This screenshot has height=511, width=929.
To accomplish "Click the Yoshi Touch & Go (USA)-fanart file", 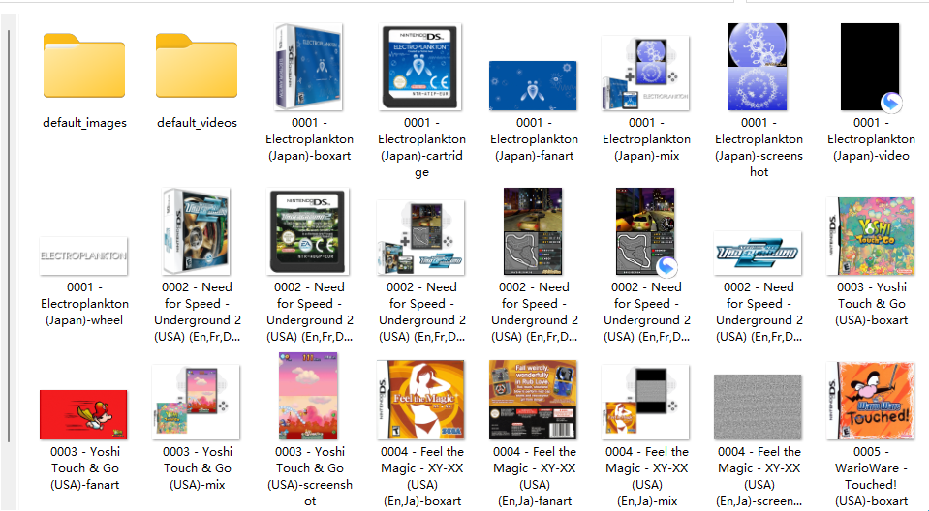I will coord(84,414).
